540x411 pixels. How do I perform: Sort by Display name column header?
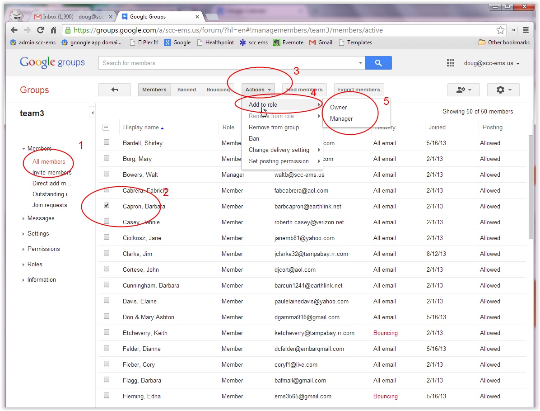[x=143, y=127]
